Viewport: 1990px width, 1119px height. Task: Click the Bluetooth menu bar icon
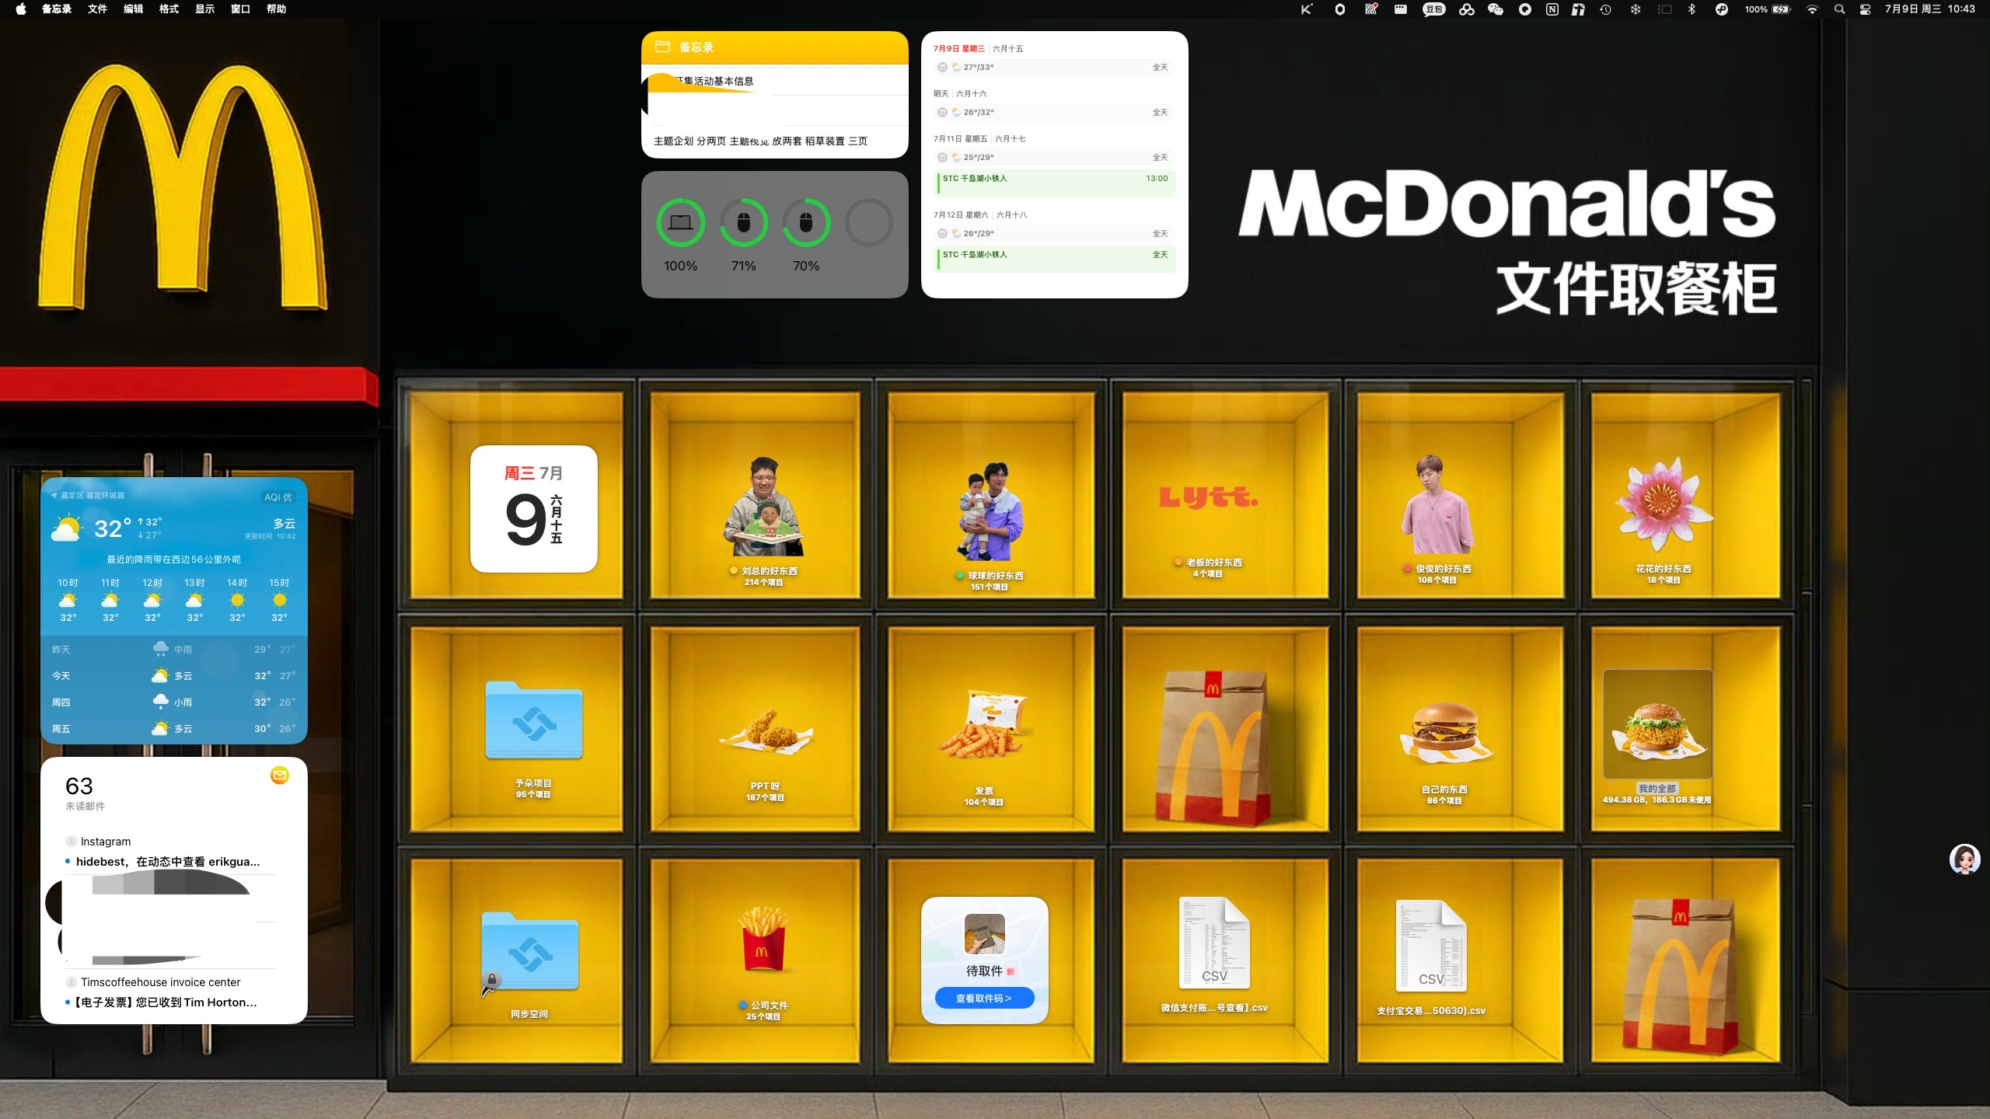click(x=1691, y=9)
